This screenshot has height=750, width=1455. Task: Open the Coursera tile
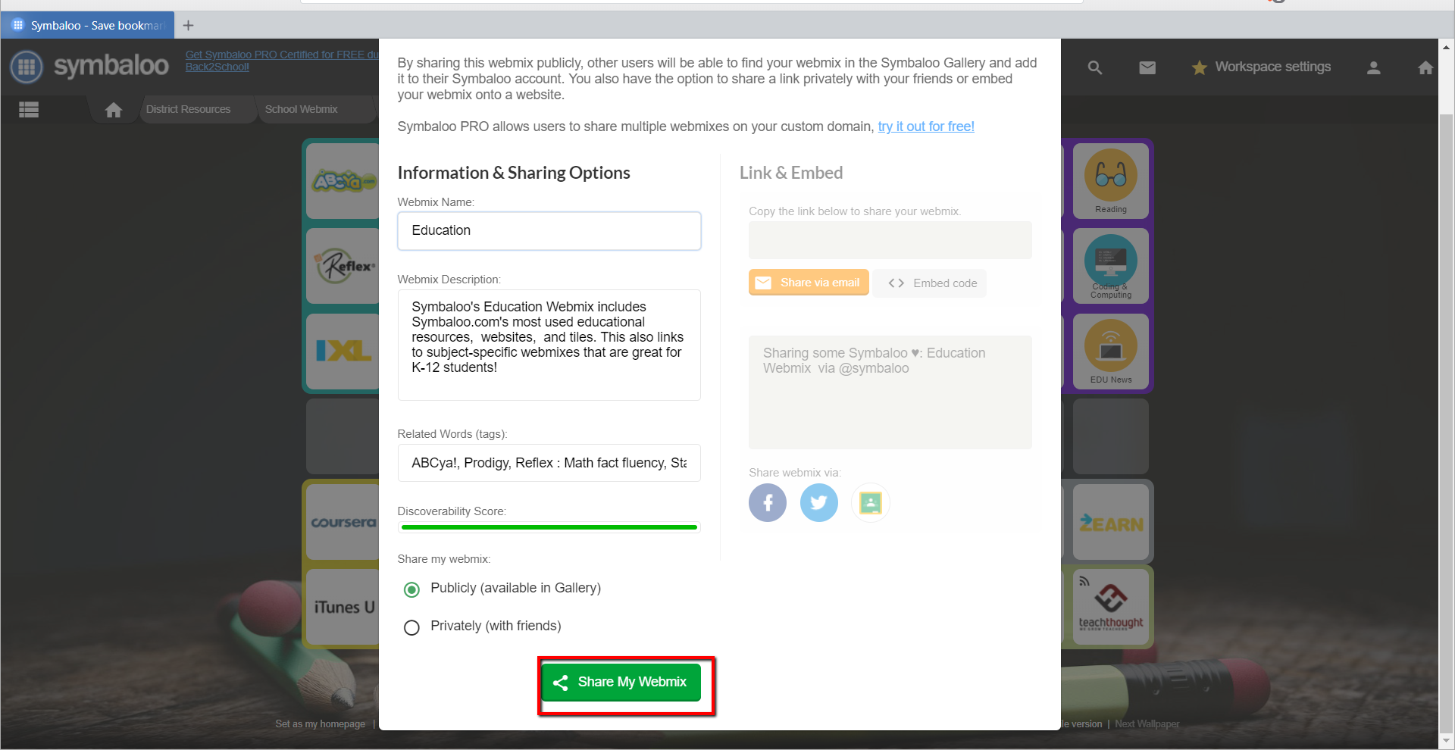click(x=343, y=522)
